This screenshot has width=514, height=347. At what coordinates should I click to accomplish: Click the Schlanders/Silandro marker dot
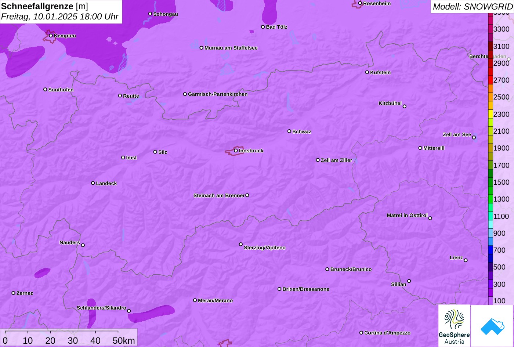tap(129, 311)
